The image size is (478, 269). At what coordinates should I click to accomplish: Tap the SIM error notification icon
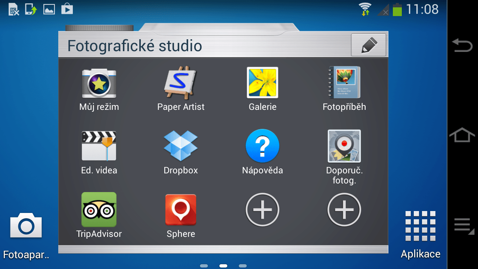tap(14, 9)
